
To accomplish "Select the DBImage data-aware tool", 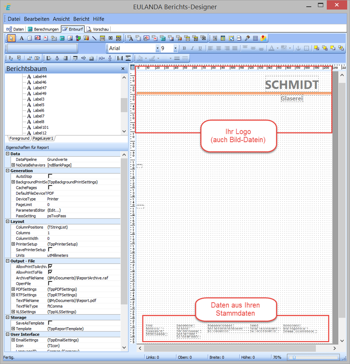I will click(x=171, y=38).
